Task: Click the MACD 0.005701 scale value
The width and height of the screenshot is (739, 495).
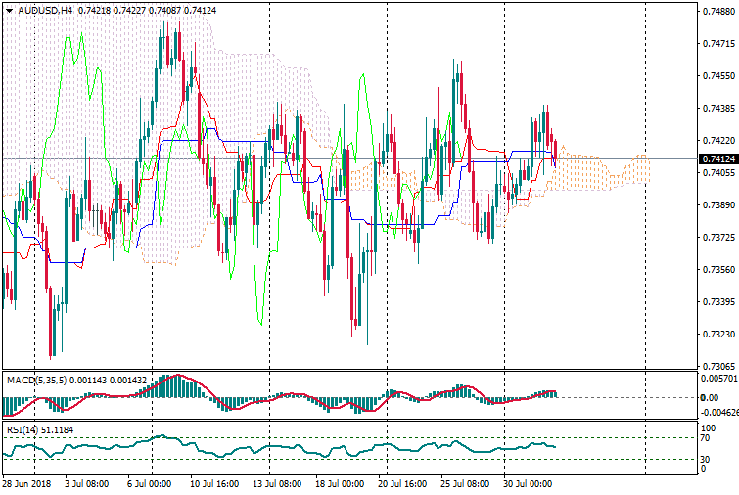Action: [717, 377]
